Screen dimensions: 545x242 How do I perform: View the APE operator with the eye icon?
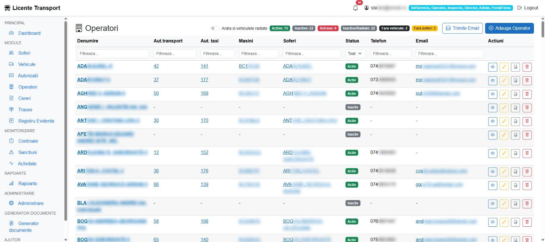coord(493,135)
